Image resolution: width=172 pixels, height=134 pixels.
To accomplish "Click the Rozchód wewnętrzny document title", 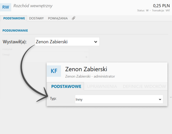I will [x=33, y=6].
